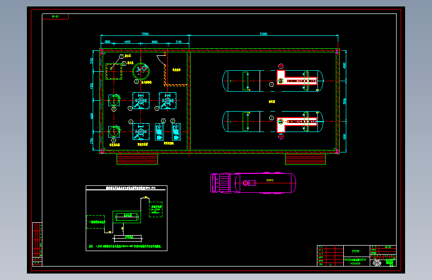The height and width of the screenshot is (280, 432).
Task: Pick the number 6 callout balloon
Action: click(124, 63)
